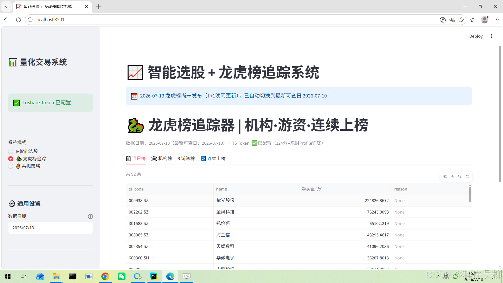Open PyCharm from taskbar
The height and width of the screenshot is (283, 503).
click(154, 276)
